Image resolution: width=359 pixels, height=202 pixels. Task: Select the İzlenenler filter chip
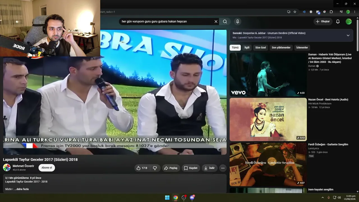click(302, 48)
